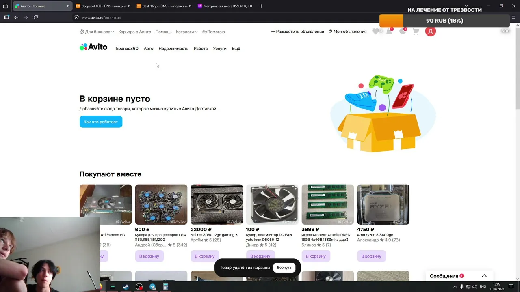This screenshot has height=292, width=520.
Task: Open the Бизнес360 menu item
Action: [x=127, y=49]
